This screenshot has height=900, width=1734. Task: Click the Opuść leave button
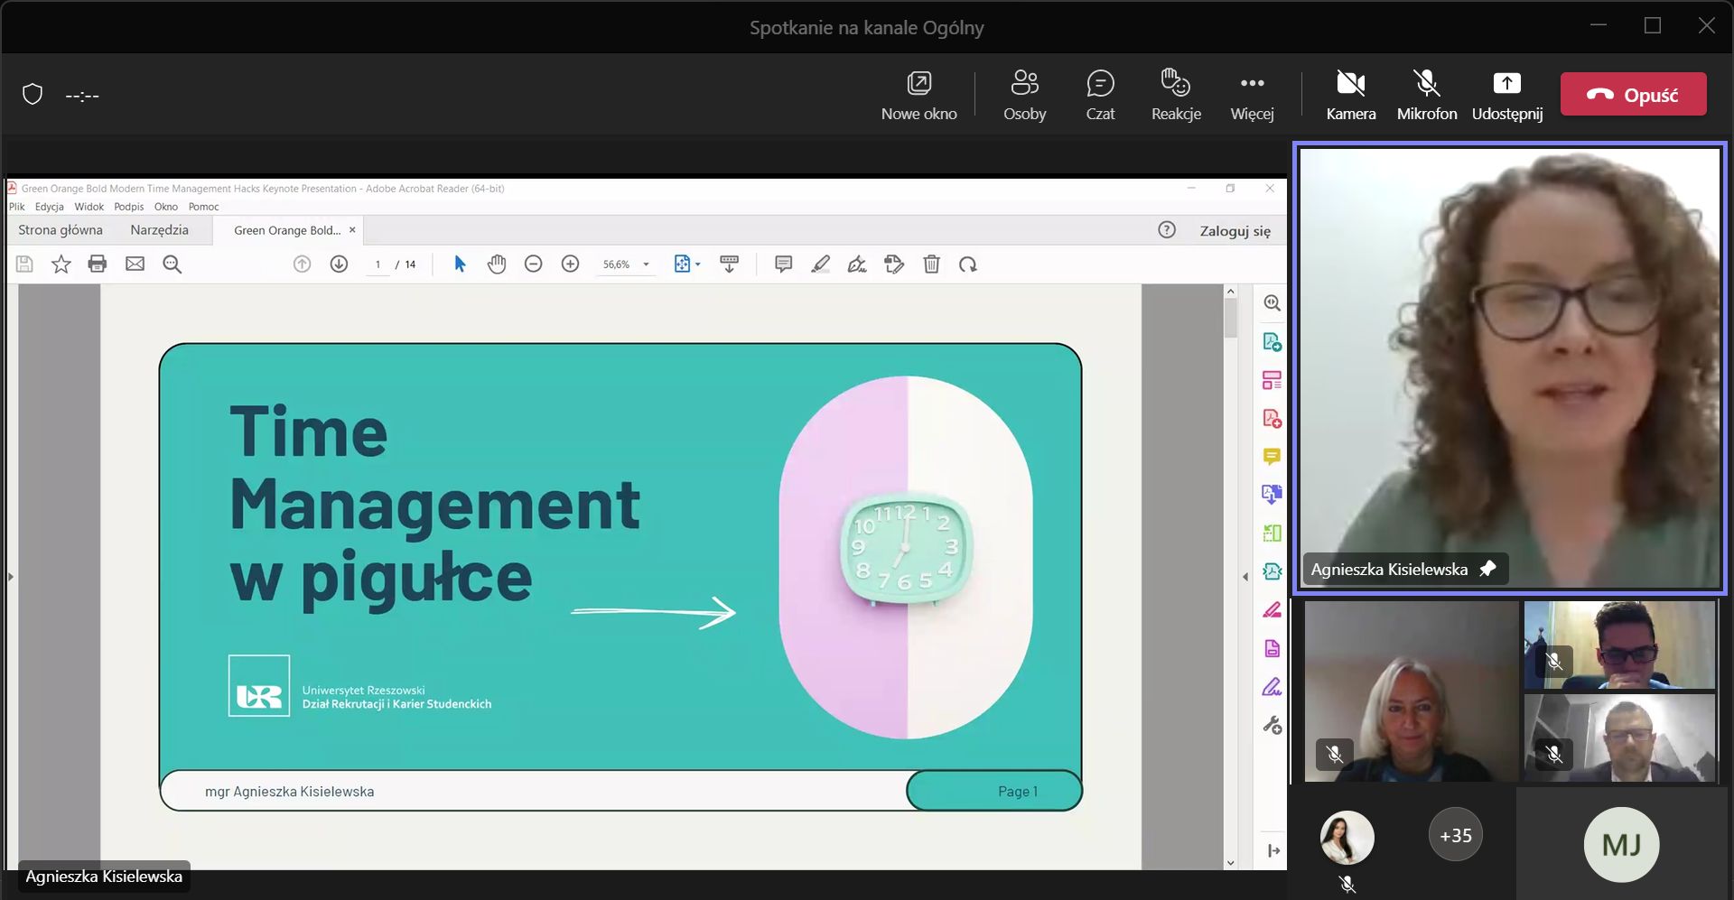point(1633,95)
